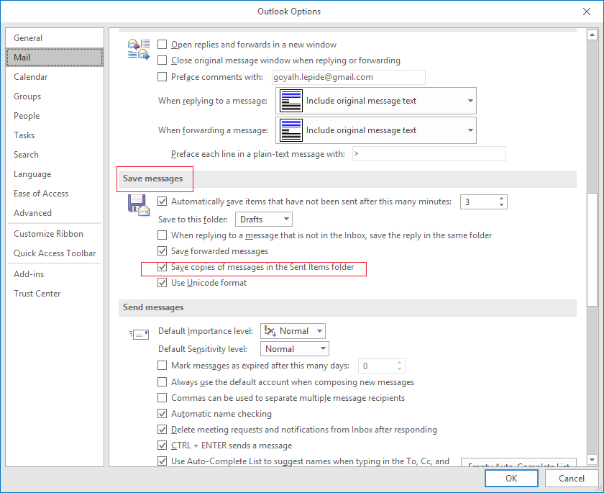The width and height of the screenshot is (604, 493).
Task: Click the replies and forwards envelope icon
Action: click(x=139, y=50)
